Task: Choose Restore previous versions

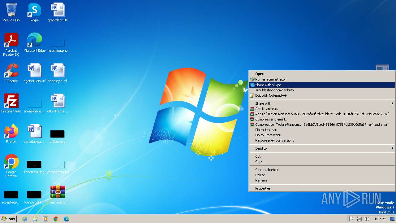Action: [x=322, y=140]
